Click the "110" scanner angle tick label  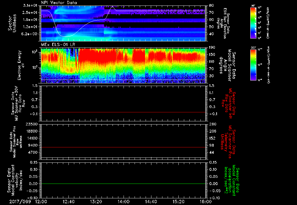tap(212, 62)
